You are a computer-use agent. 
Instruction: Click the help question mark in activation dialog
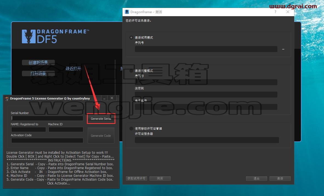click(275, 12)
